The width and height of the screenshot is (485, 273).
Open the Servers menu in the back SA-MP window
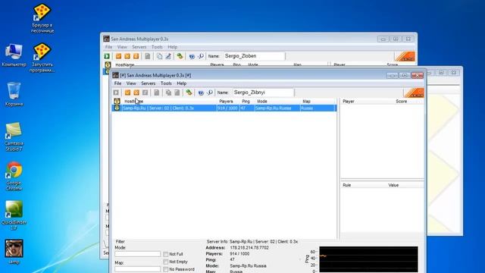click(x=139, y=47)
